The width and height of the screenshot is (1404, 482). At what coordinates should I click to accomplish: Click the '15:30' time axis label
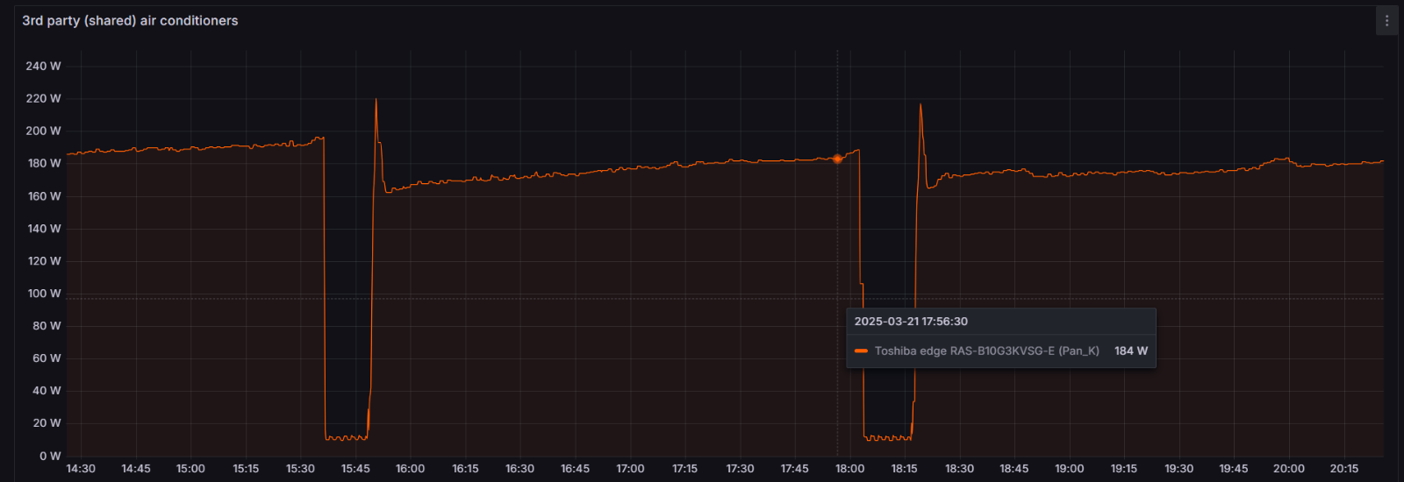[x=300, y=469]
